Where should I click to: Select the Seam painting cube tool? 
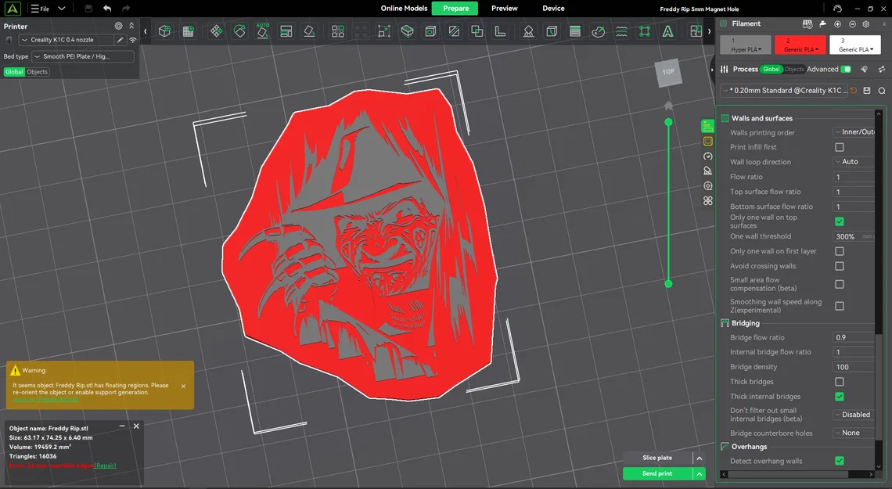(552, 31)
